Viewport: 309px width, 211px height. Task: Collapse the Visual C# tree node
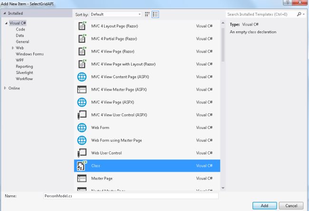[x=6, y=23]
